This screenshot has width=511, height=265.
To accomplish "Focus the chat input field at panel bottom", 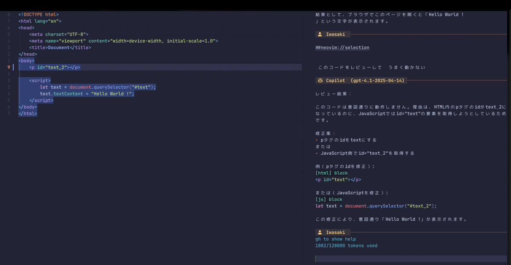I will coord(411,259).
